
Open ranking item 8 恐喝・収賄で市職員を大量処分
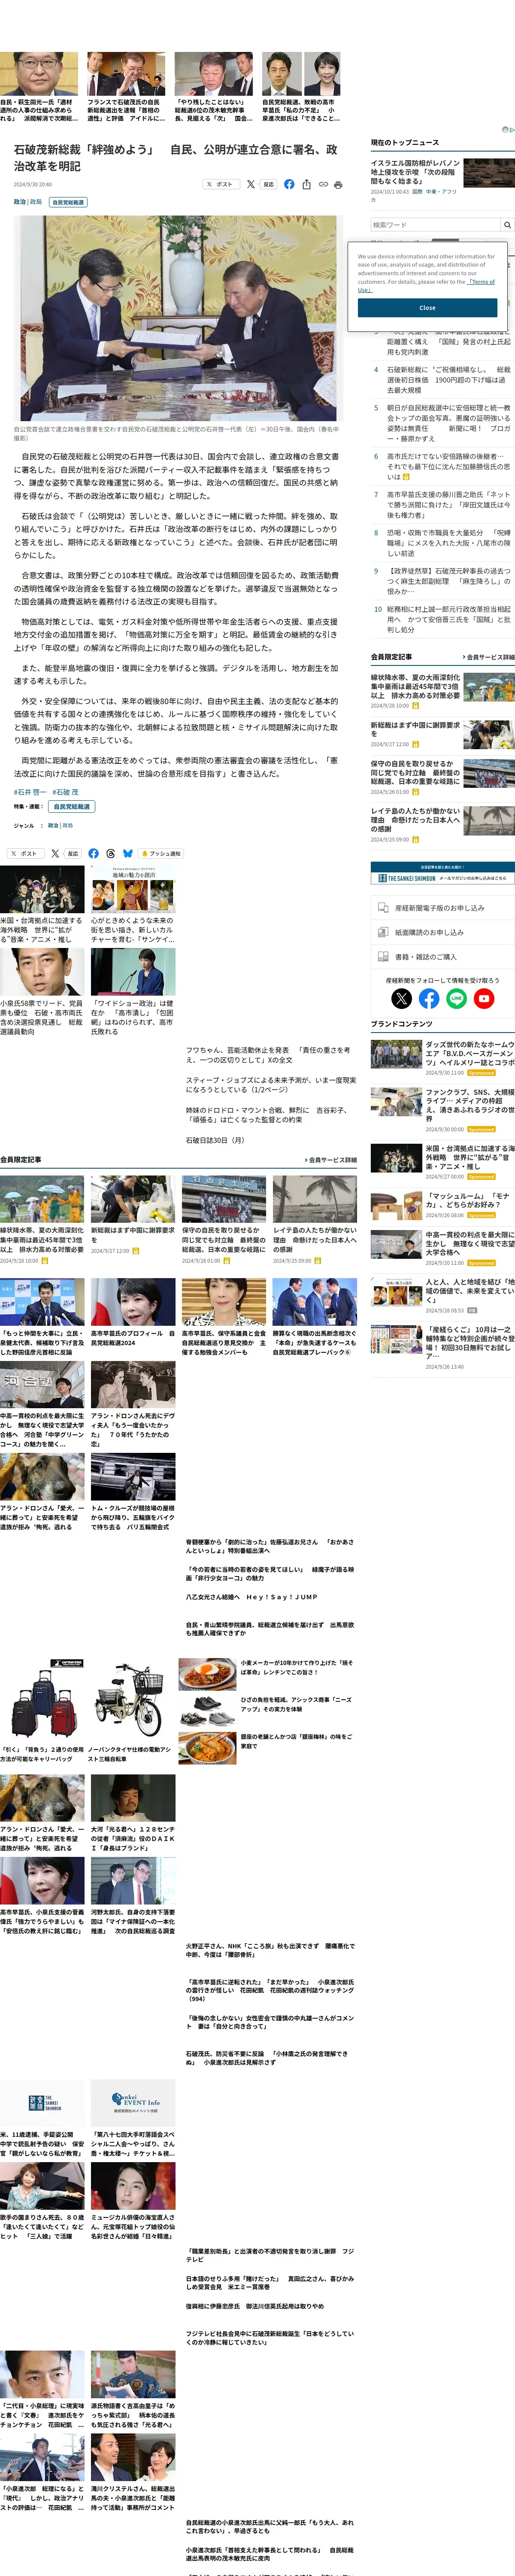tap(449, 543)
